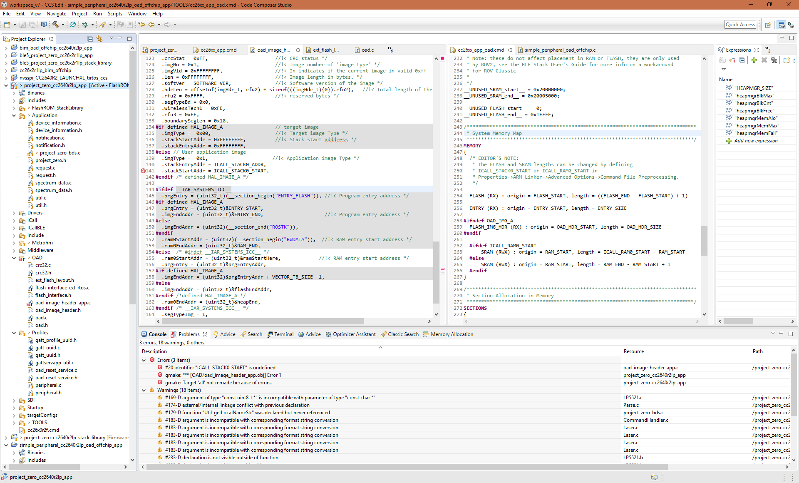This screenshot has height=483, width=799.
Task: Switch to CCS Debug perspective icon
Action: click(x=790, y=25)
